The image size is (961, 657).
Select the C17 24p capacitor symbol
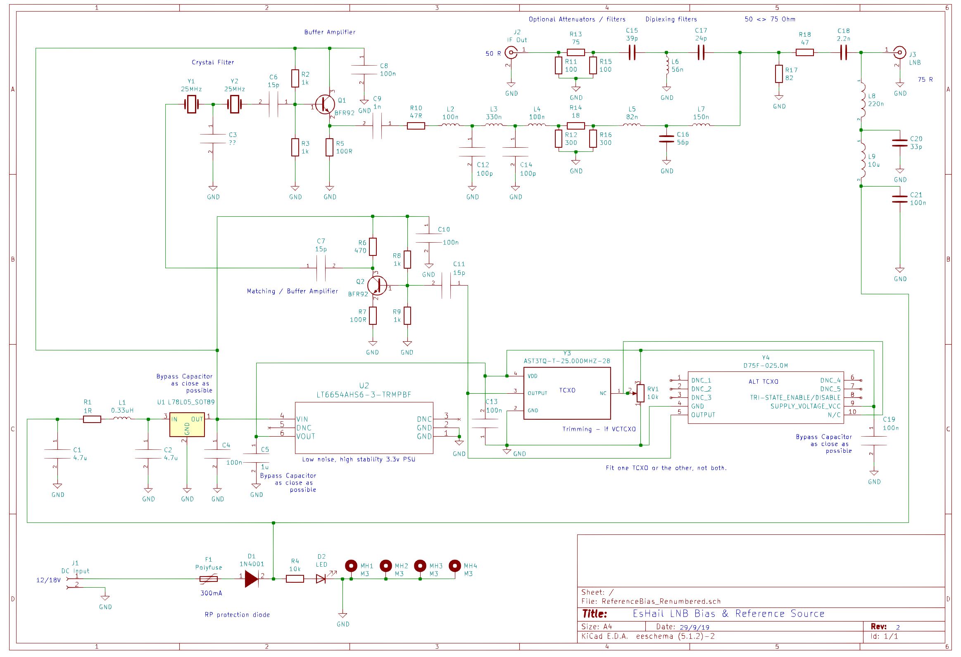tap(701, 52)
